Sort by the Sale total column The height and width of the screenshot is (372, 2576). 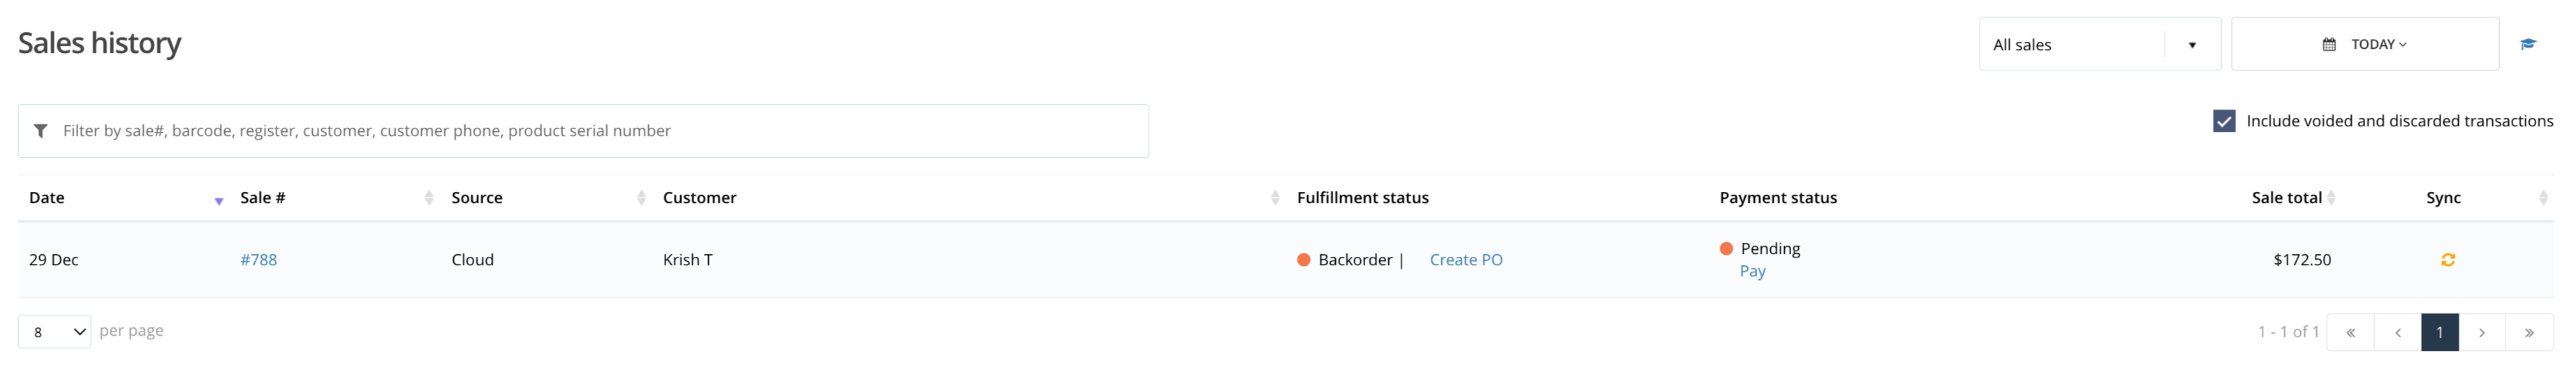[2286, 198]
